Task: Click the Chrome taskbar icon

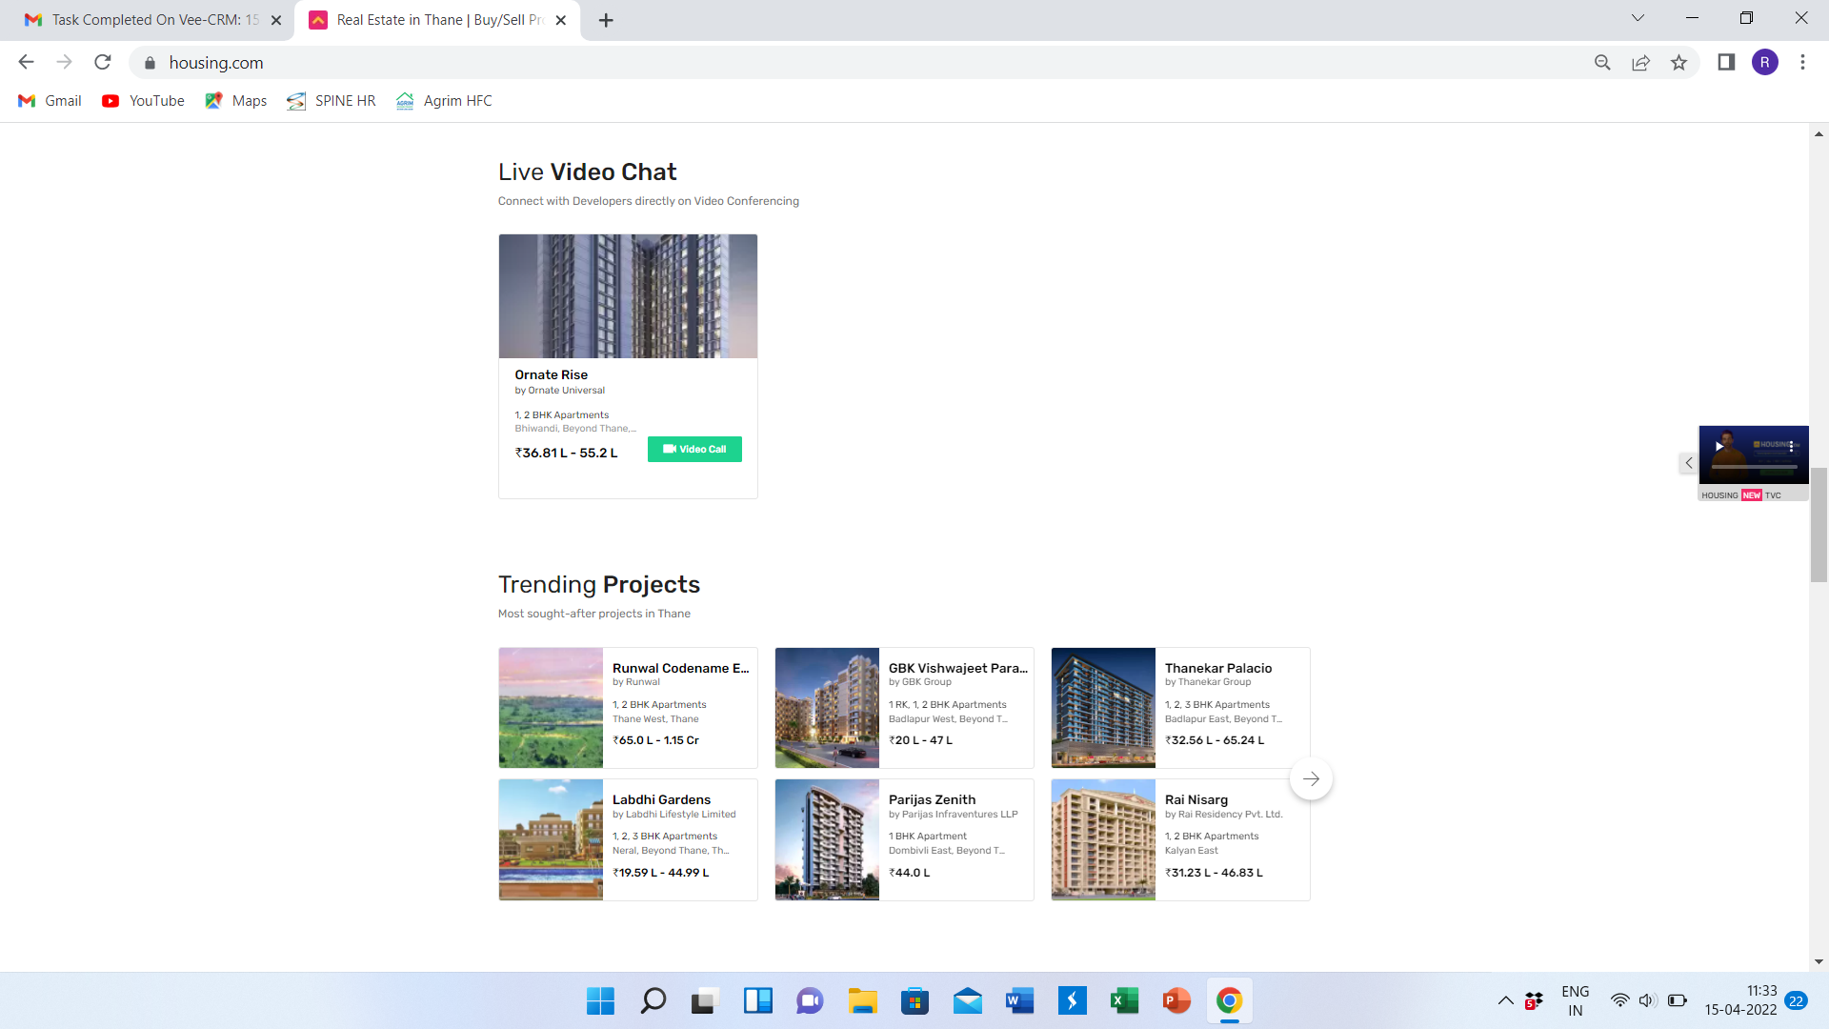Action: [1229, 1001]
